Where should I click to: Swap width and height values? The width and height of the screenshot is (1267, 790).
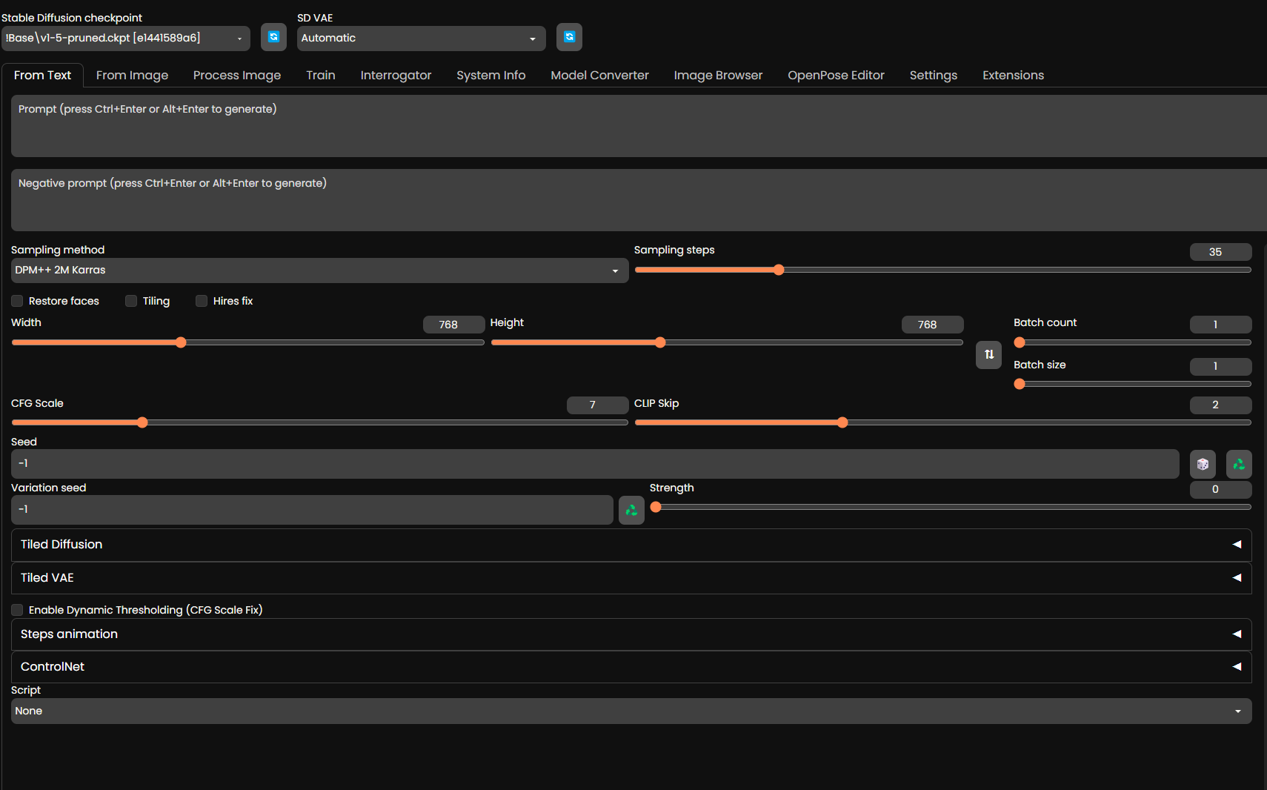[x=988, y=355]
